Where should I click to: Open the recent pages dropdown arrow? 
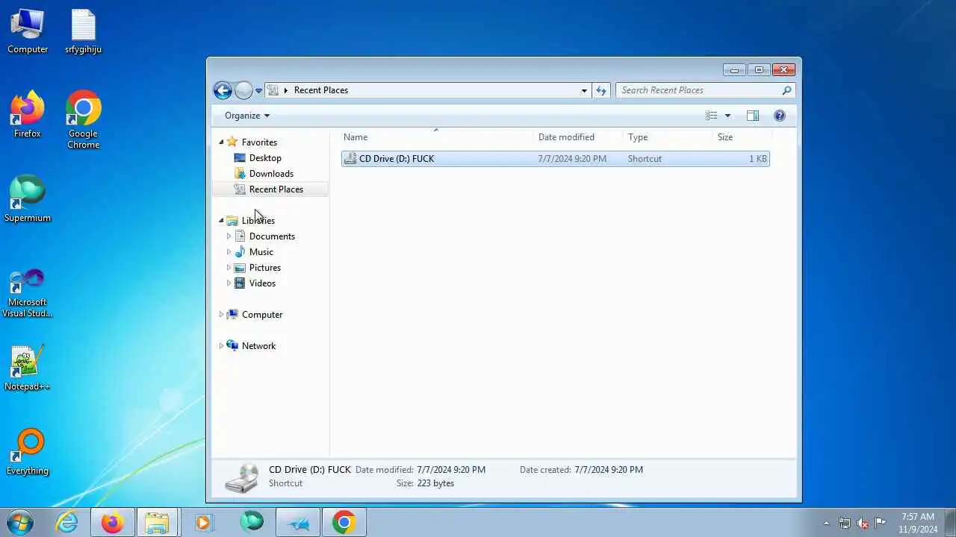click(258, 91)
